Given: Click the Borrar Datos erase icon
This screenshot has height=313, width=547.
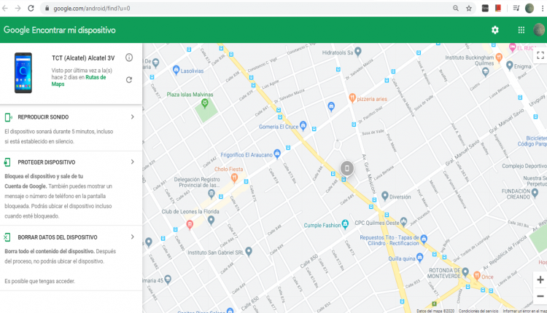Looking at the screenshot, I should tap(7, 237).
